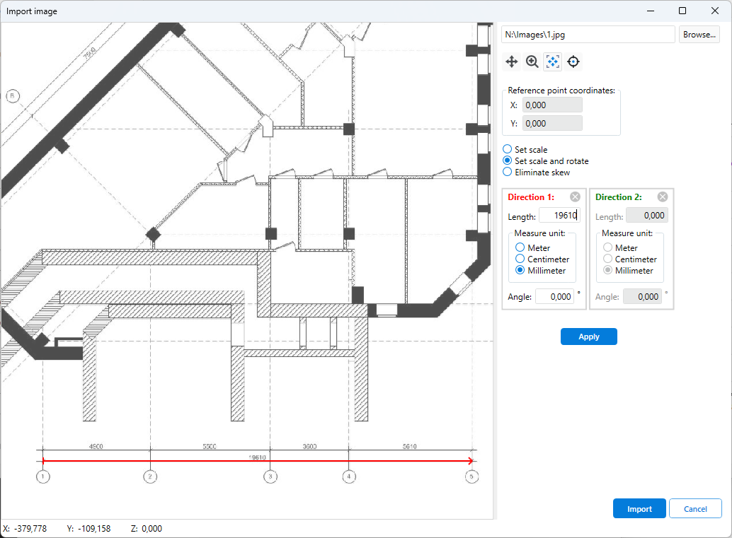Select Set scale and rotate option
The image size is (732, 538).
pyautogui.click(x=508, y=161)
